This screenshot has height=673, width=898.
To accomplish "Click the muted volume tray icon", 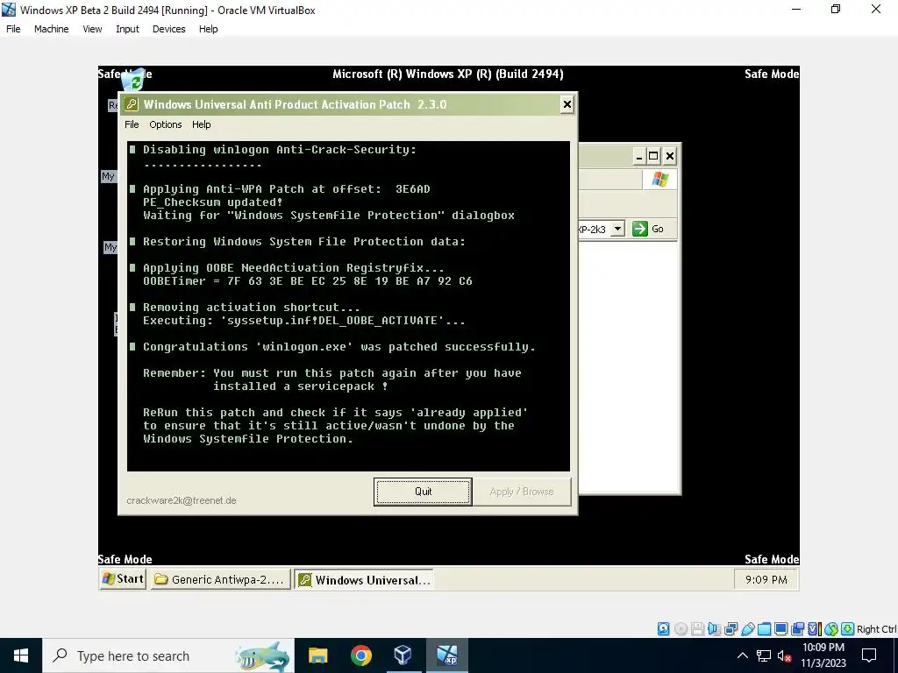I will [785, 656].
